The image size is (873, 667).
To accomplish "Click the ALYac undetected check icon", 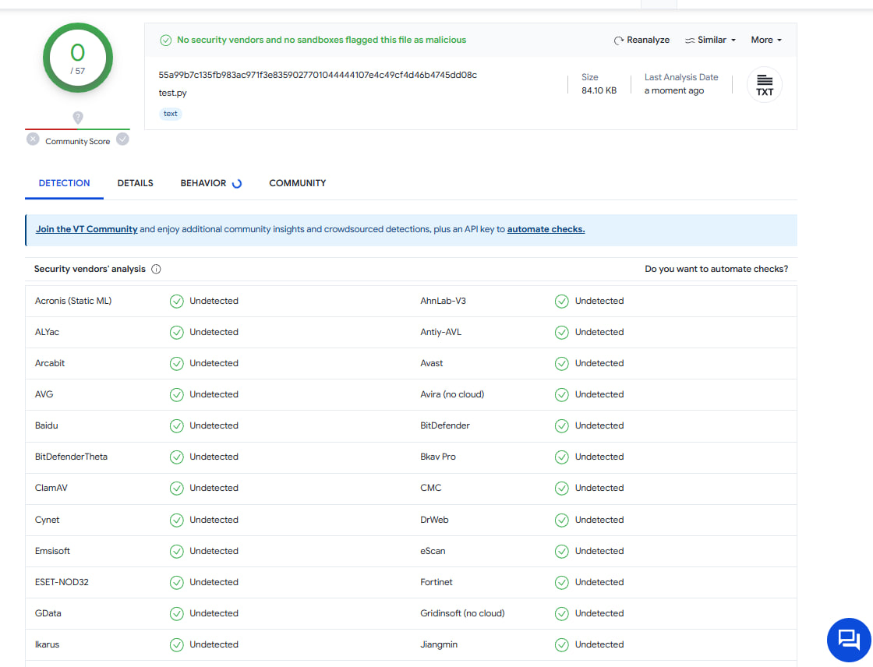I will [176, 333].
